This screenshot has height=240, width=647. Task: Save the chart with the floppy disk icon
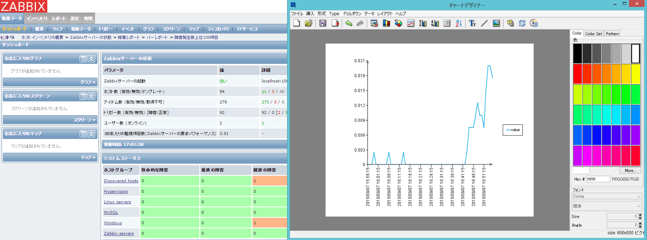[323, 23]
